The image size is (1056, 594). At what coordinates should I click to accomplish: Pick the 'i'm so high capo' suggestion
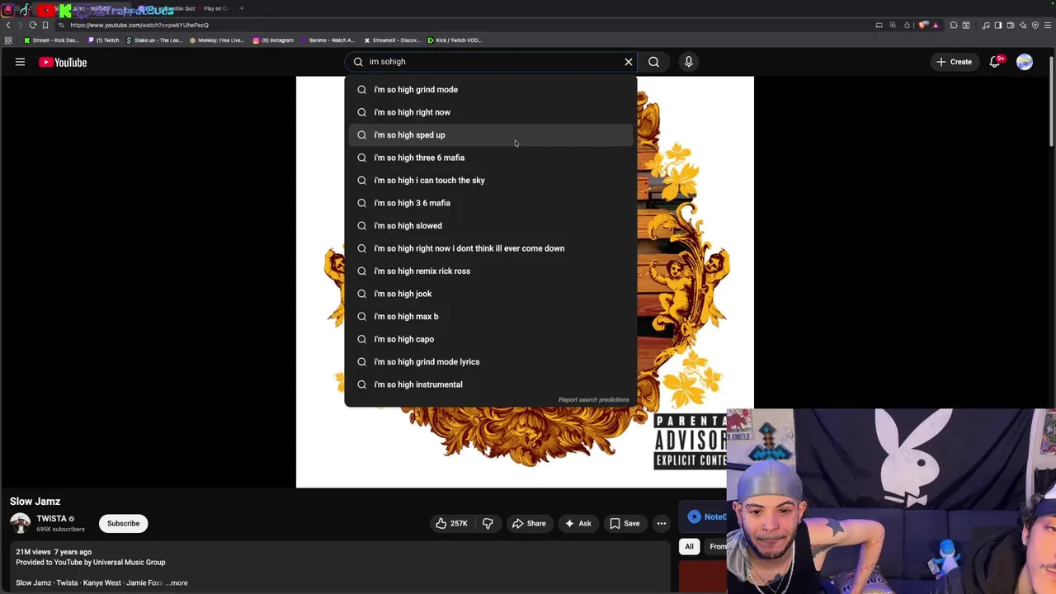491,339
